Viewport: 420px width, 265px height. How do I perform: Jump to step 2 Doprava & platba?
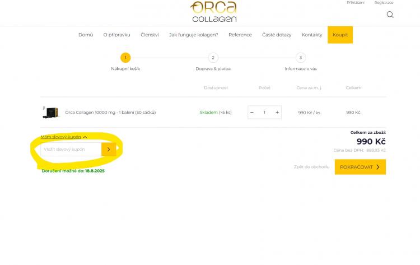(213, 58)
